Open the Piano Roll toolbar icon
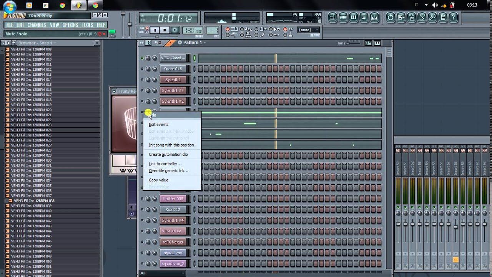This screenshot has height=277, width=492. coord(354,17)
